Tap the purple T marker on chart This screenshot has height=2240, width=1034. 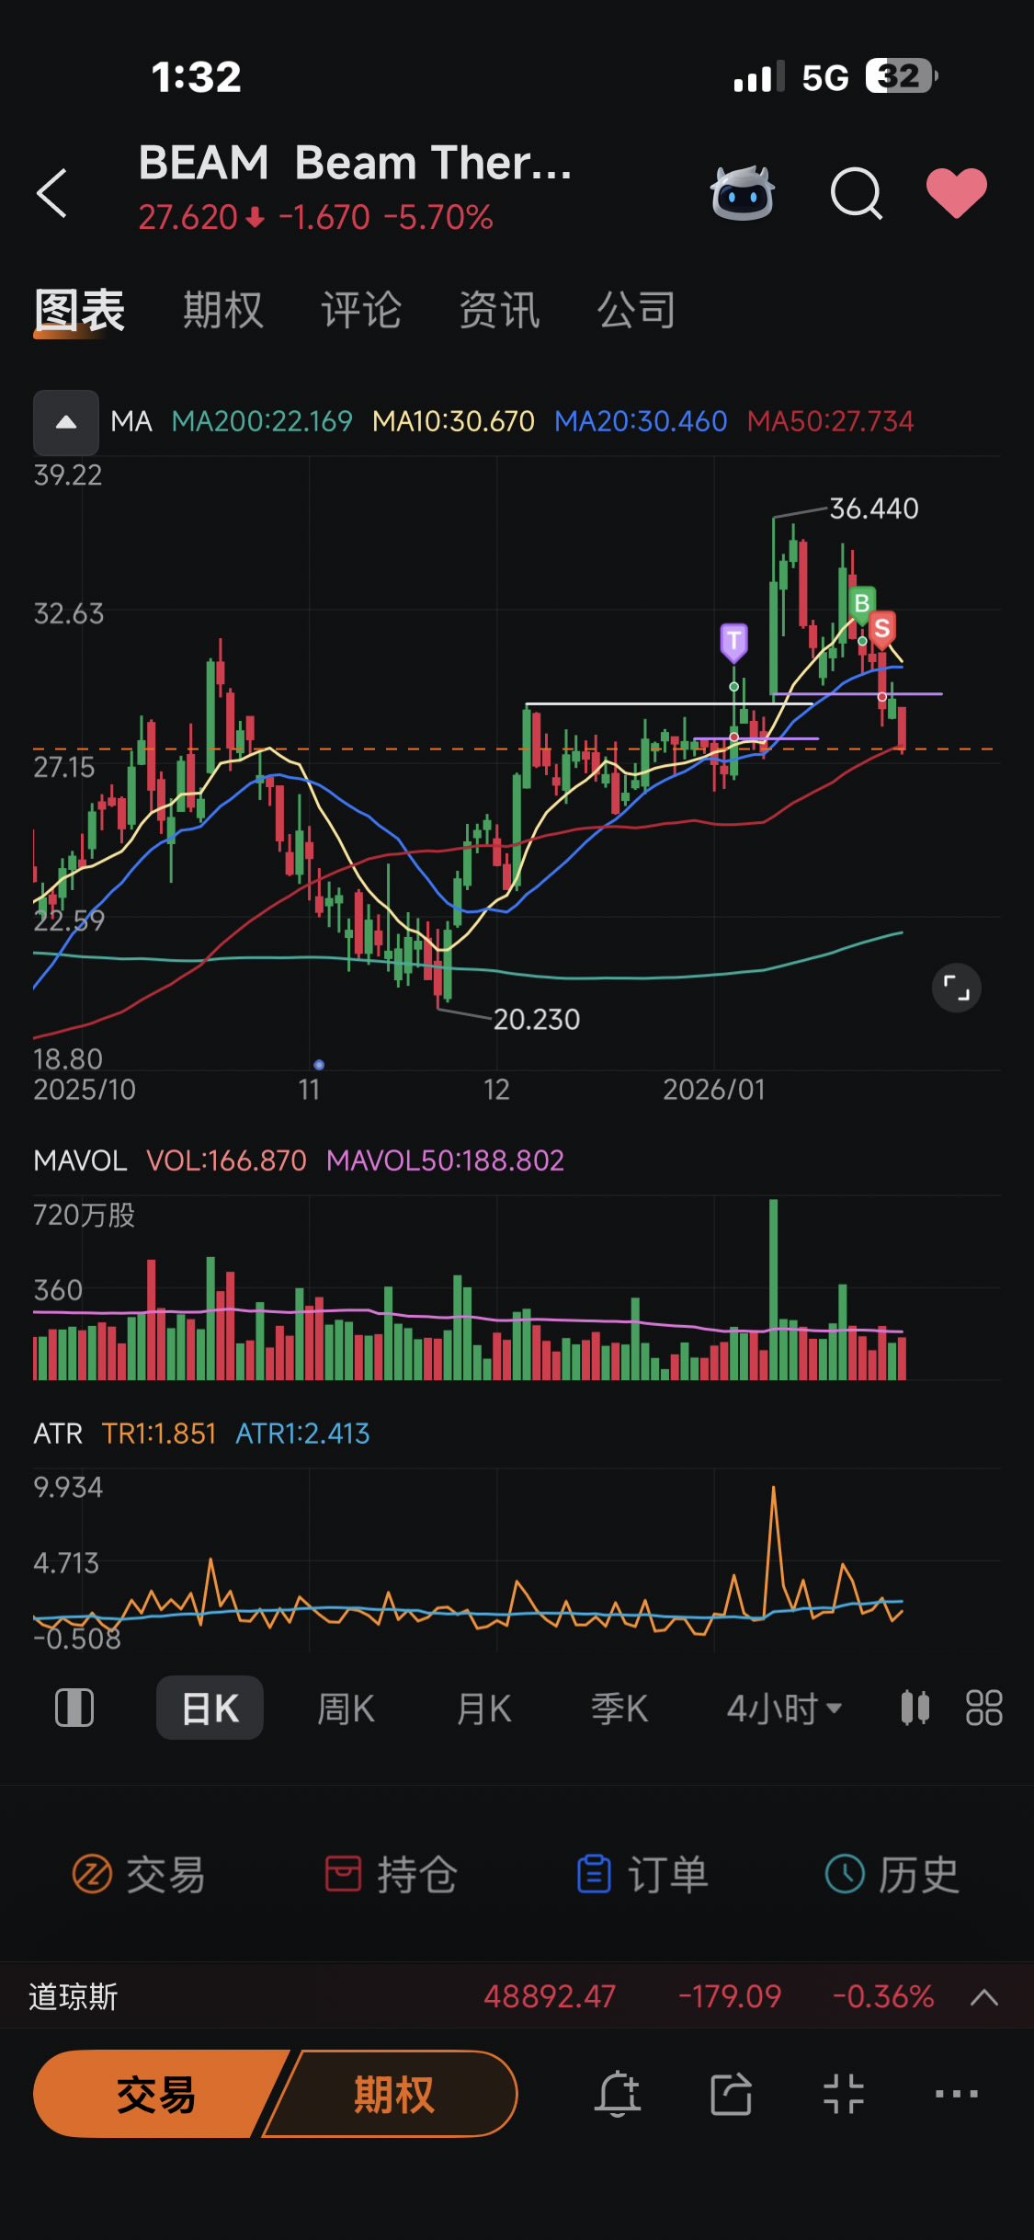pyautogui.click(x=733, y=641)
